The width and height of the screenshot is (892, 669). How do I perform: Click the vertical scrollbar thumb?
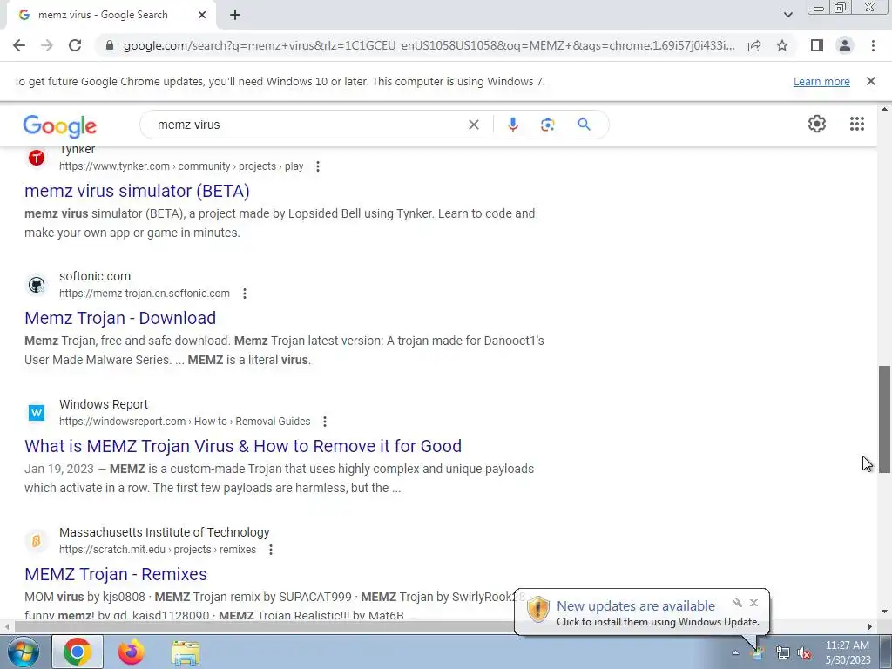coord(884,419)
